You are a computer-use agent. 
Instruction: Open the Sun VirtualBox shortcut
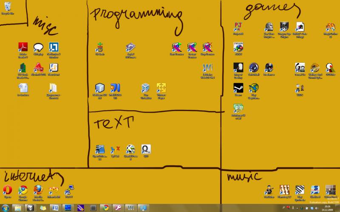146,88
